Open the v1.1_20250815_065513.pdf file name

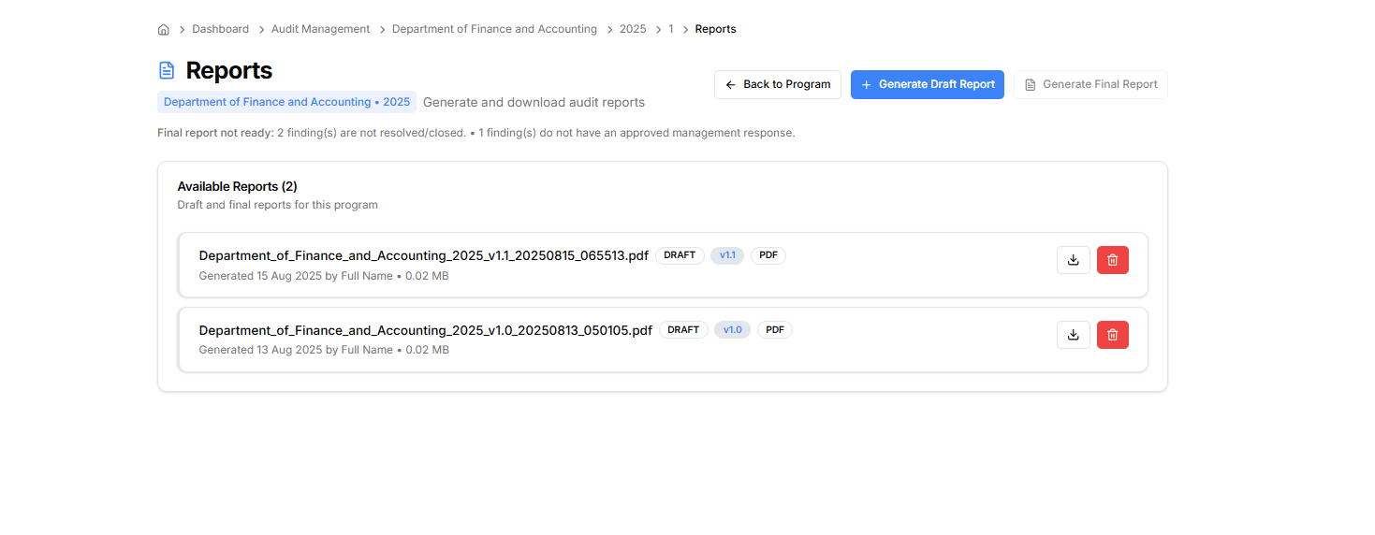pyautogui.click(x=423, y=255)
